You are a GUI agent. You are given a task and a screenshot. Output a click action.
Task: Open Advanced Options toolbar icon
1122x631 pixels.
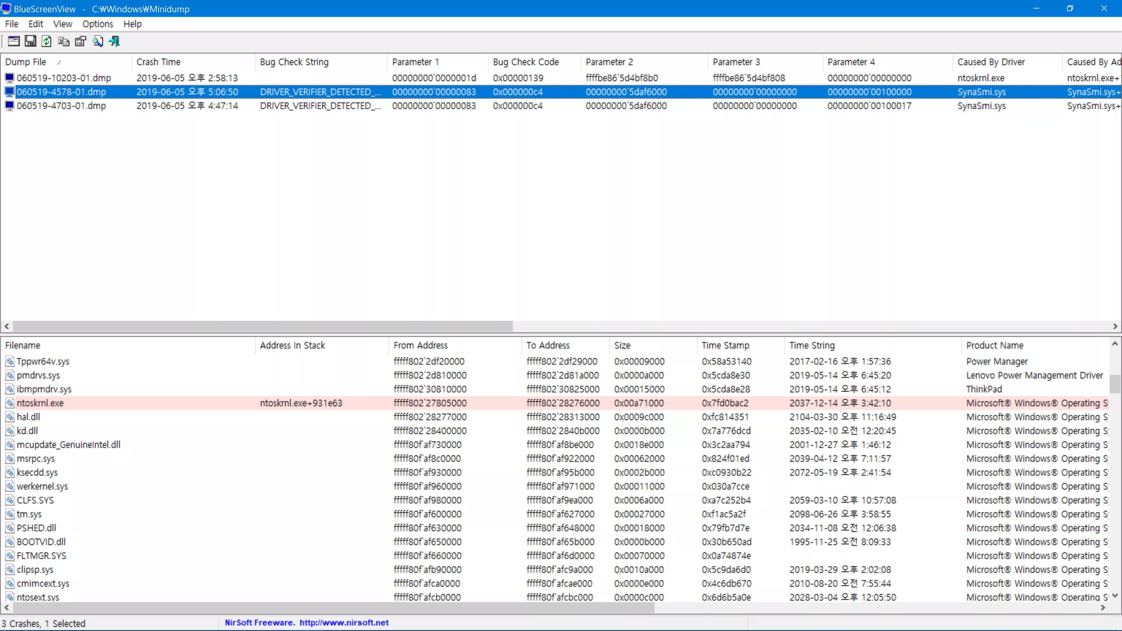click(13, 41)
